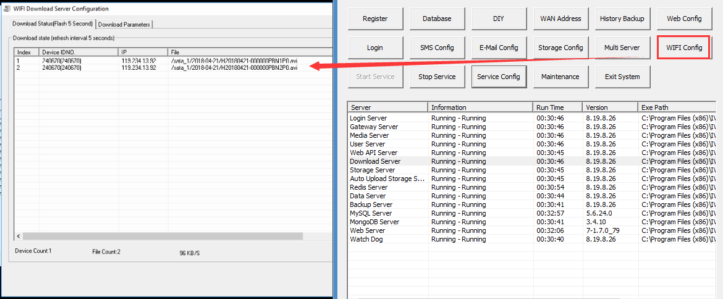Click MySQL Server version 5.6.24.0
Screen dimensions: 723x299
pos(599,213)
